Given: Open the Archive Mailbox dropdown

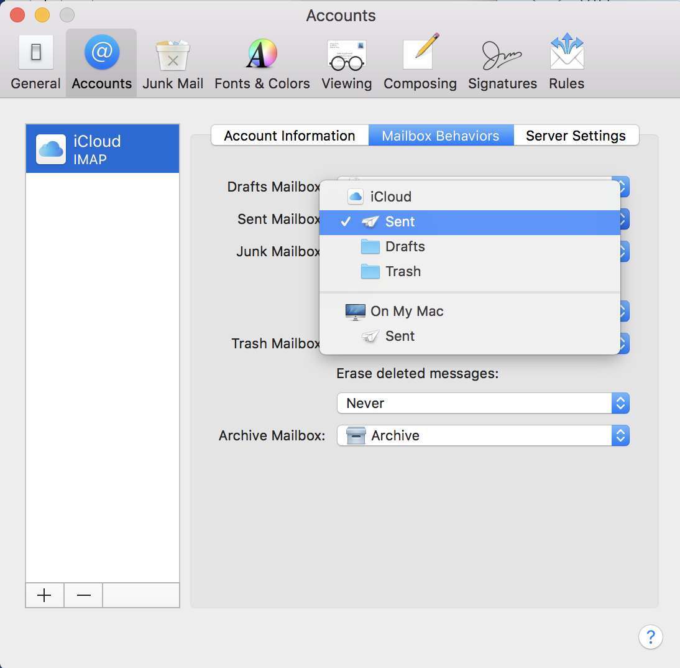Looking at the screenshot, I should coord(483,435).
